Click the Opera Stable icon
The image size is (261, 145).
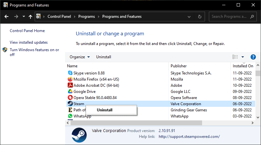70,97
